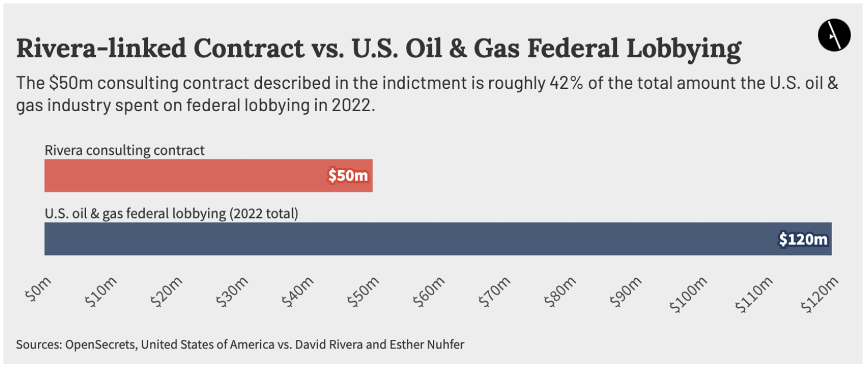Click the Rivera consulting contract label
This screenshot has height=368, width=866.
point(125,151)
